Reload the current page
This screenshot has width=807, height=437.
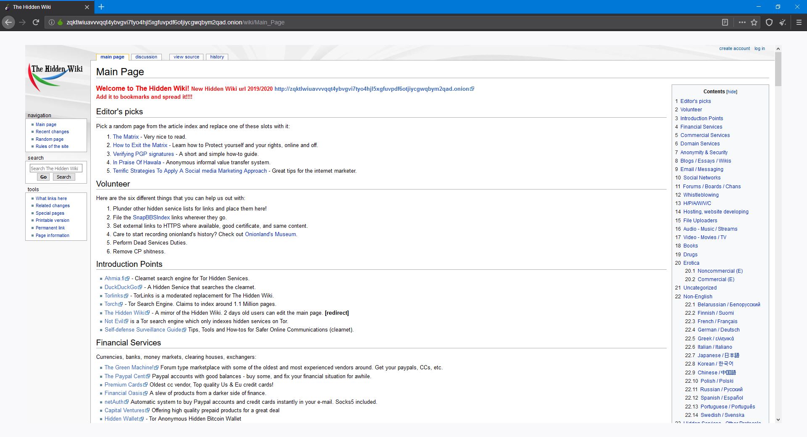coord(36,22)
